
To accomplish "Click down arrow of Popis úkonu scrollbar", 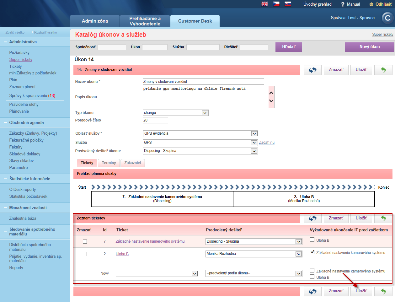I will coord(271,101).
